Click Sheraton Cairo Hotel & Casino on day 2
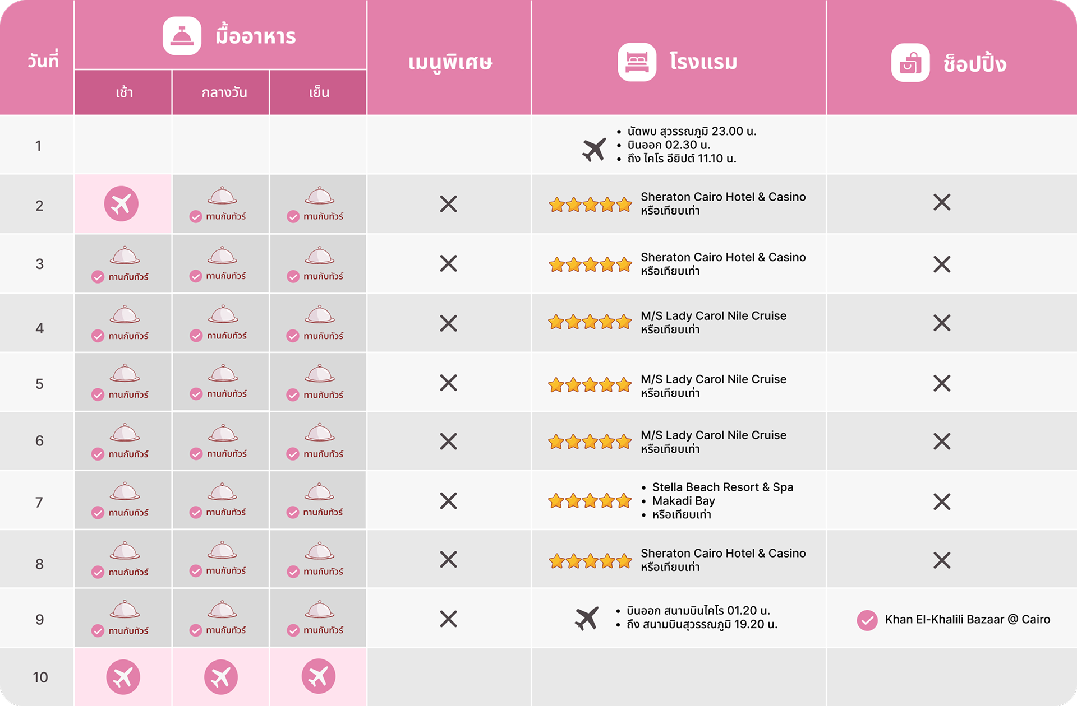The height and width of the screenshot is (706, 1077). tap(722, 197)
